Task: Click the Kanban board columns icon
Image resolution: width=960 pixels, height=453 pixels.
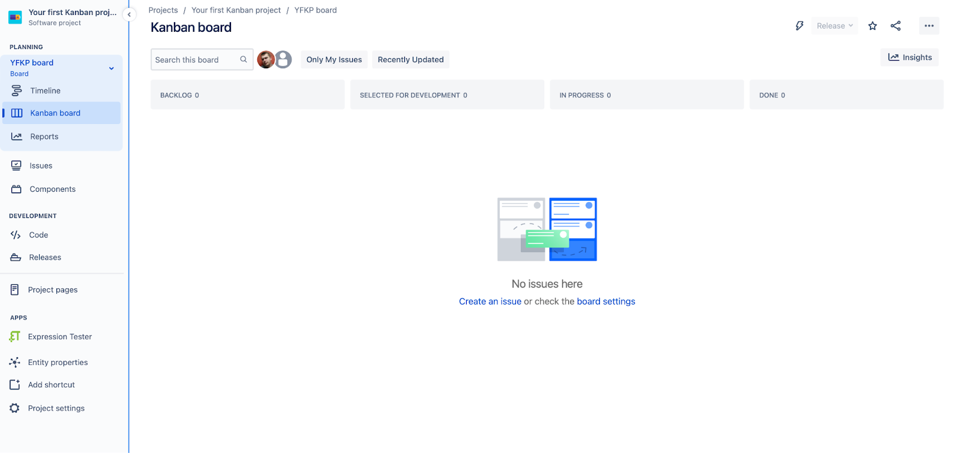Action: point(17,113)
